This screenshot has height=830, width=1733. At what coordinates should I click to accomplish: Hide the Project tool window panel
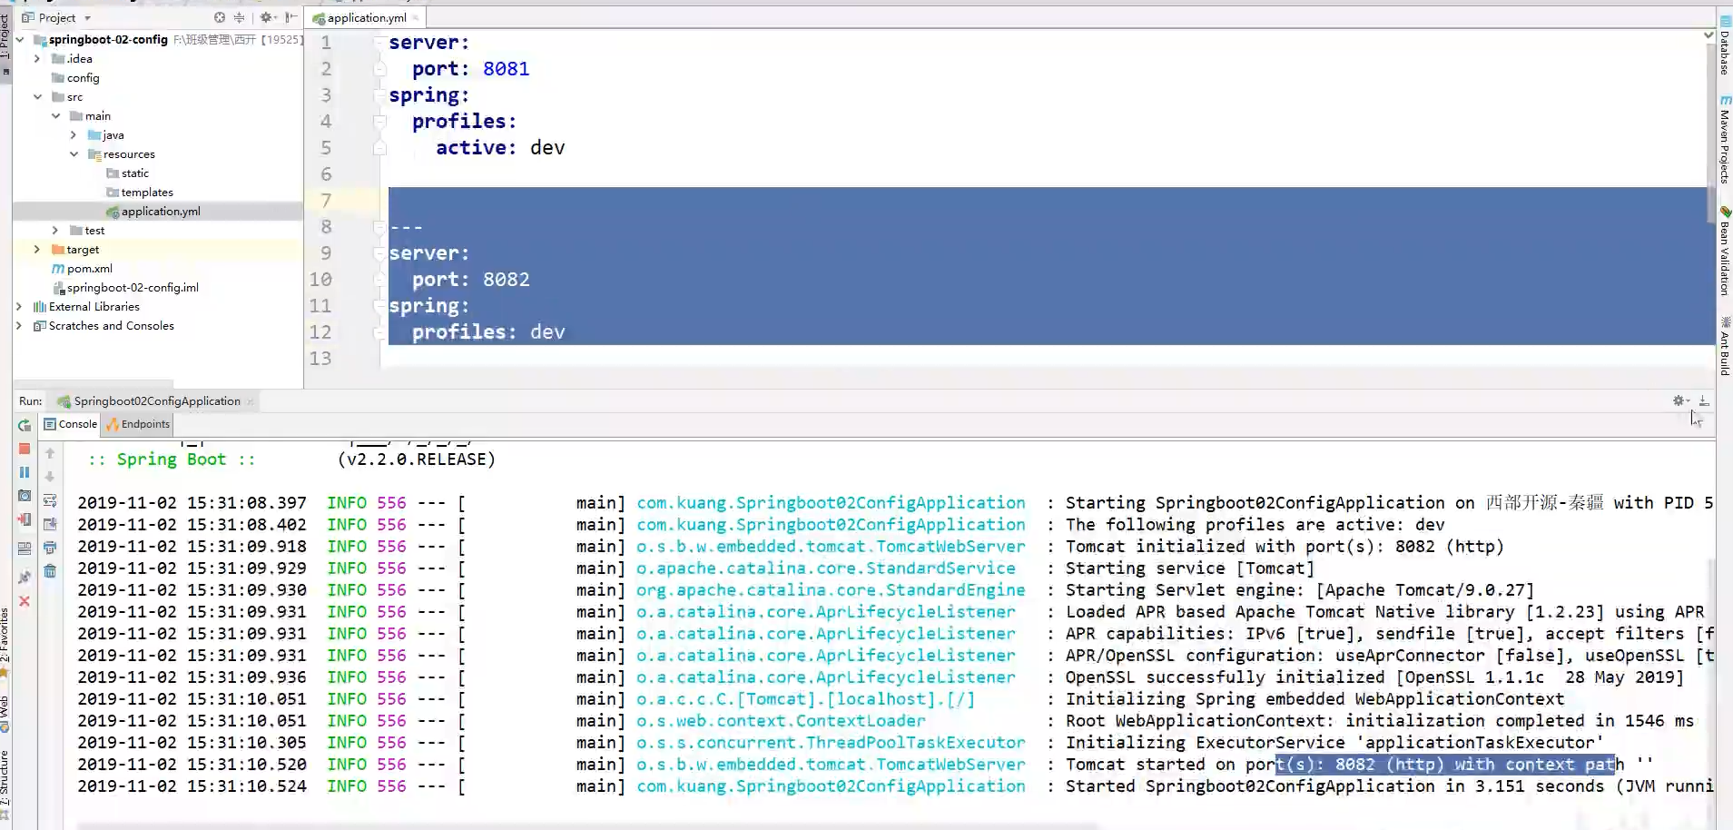coord(290,17)
